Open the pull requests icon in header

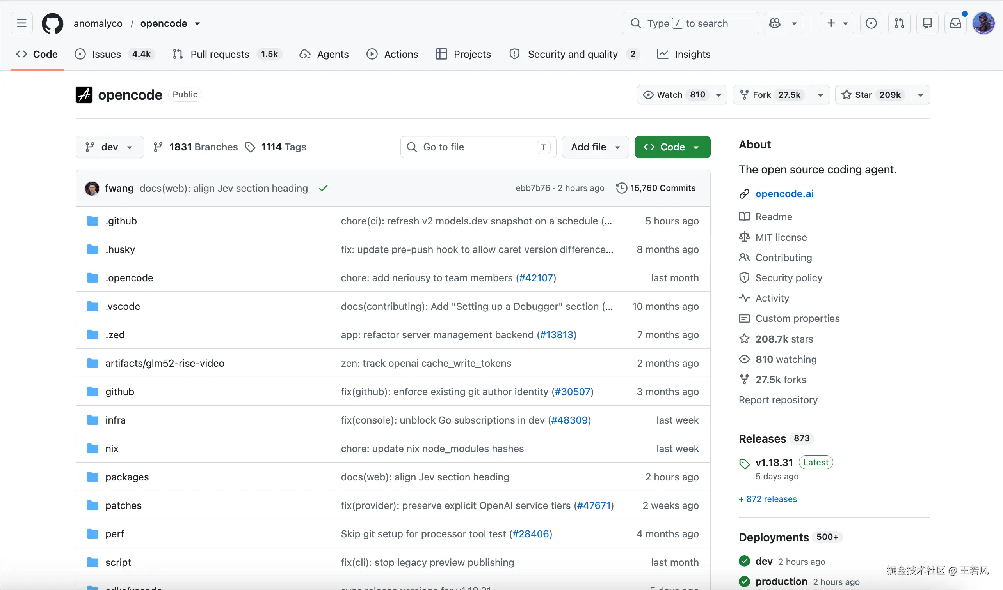899,23
